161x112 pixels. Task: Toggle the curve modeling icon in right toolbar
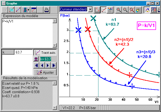[x=147, y=10]
